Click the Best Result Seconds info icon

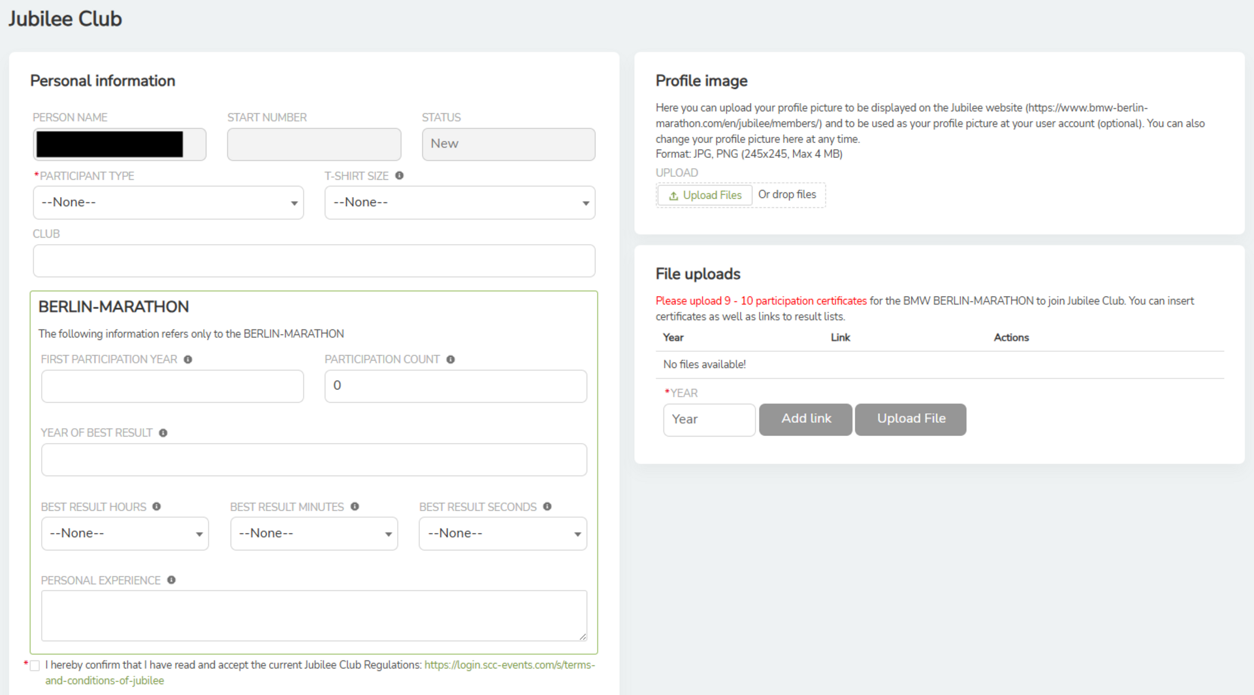[547, 506]
